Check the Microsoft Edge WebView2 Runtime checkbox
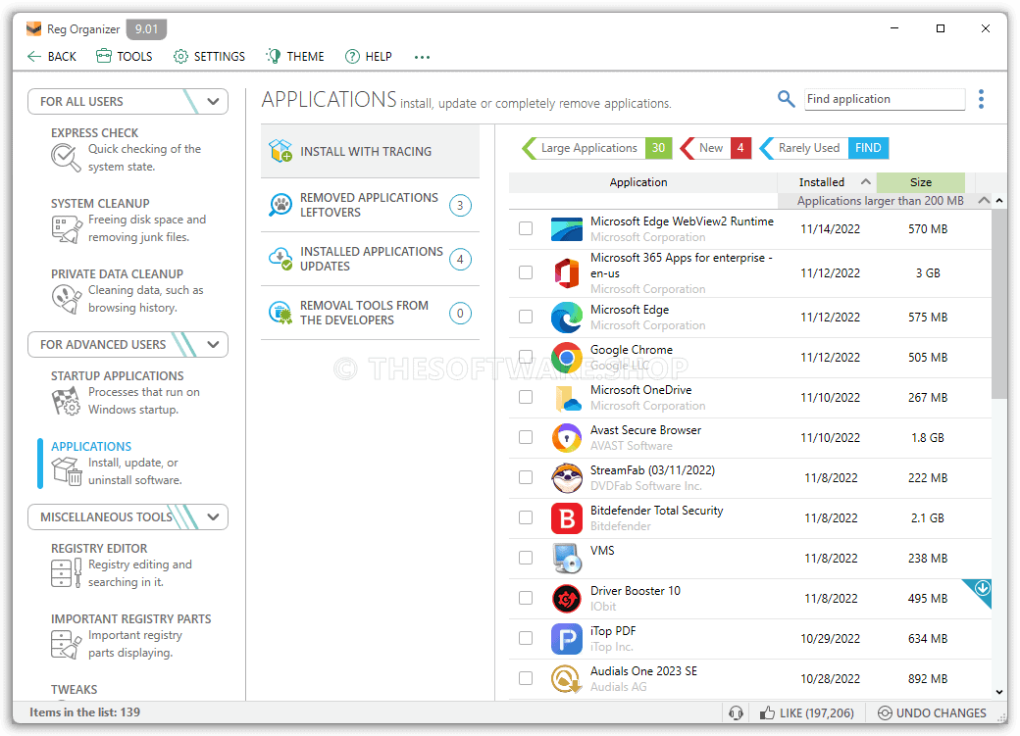The width and height of the screenshot is (1020, 736). coord(526,228)
